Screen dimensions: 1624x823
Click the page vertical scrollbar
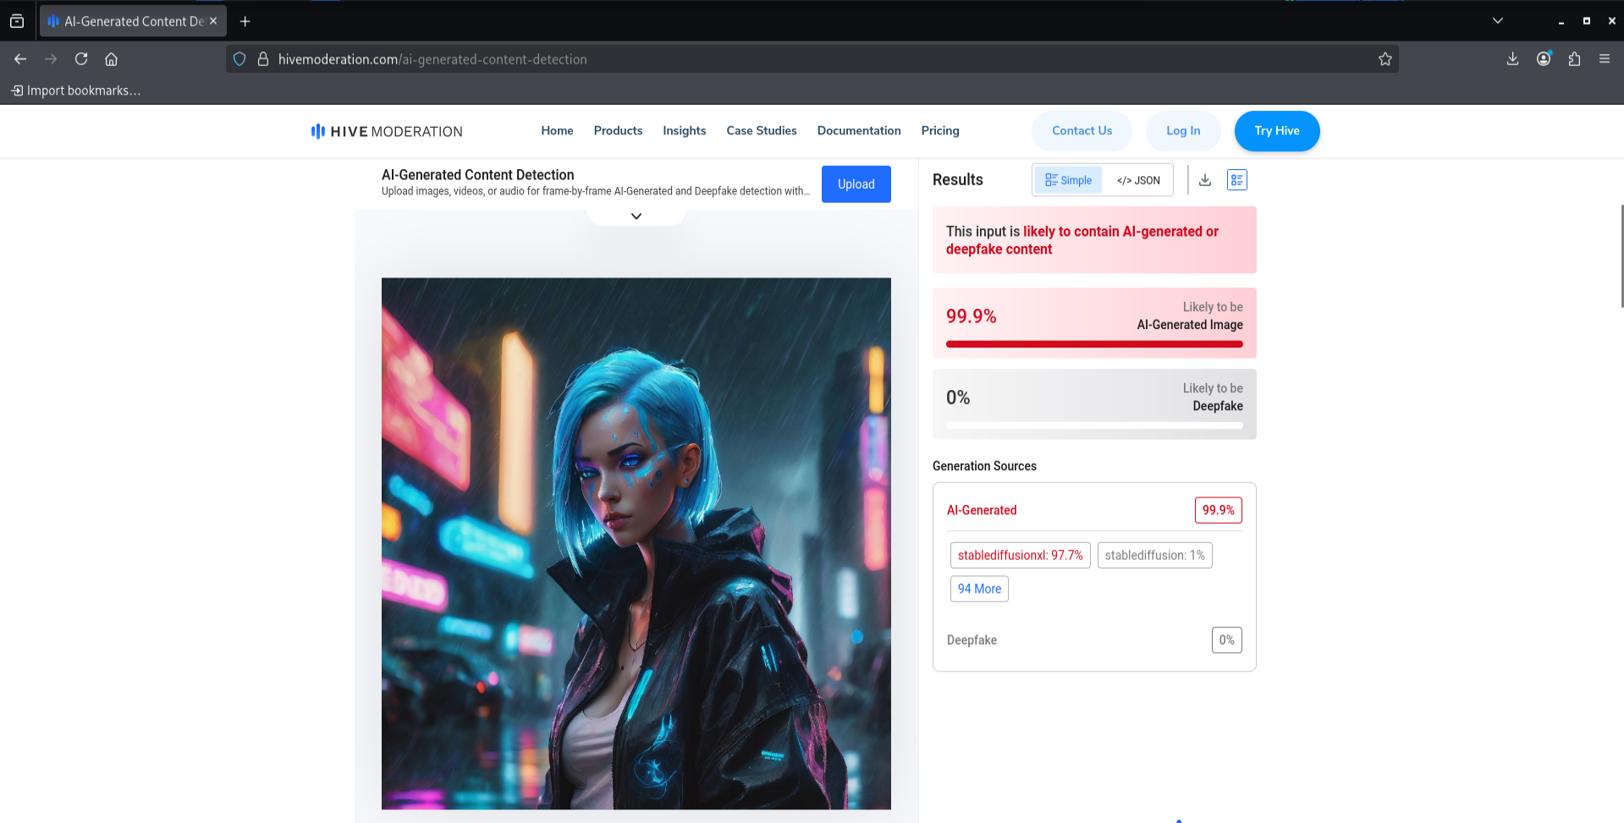tap(1621, 255)
